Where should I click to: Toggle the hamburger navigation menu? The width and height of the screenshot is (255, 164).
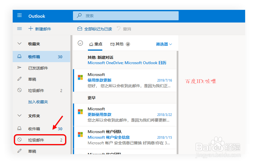[19, 29]
